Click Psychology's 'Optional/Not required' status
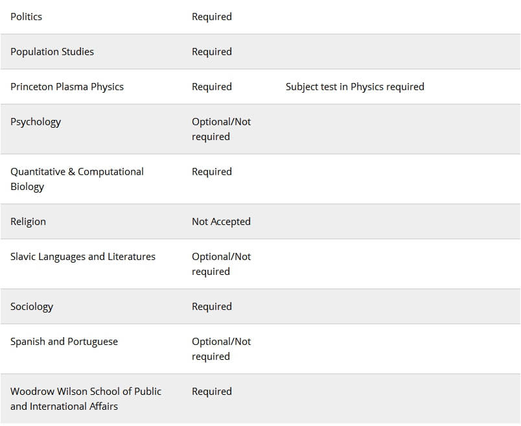This screenshot has height=426, width=521. click(x=221, y=129)
